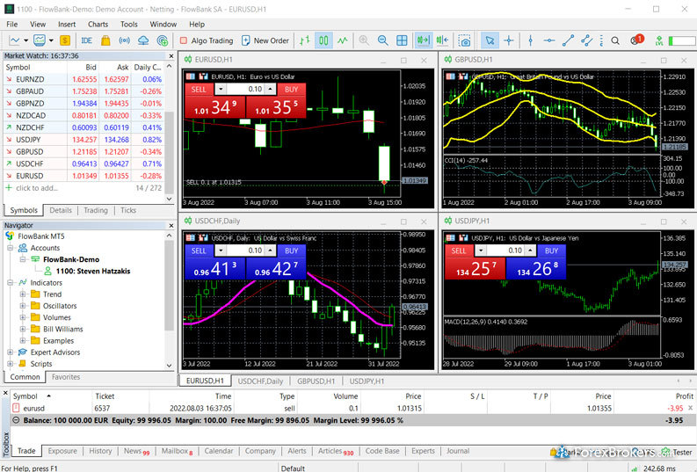The height and width of the screenshot is (472, 697).
Task: Collapse the Accounts tree node
Action: point(11,248)
